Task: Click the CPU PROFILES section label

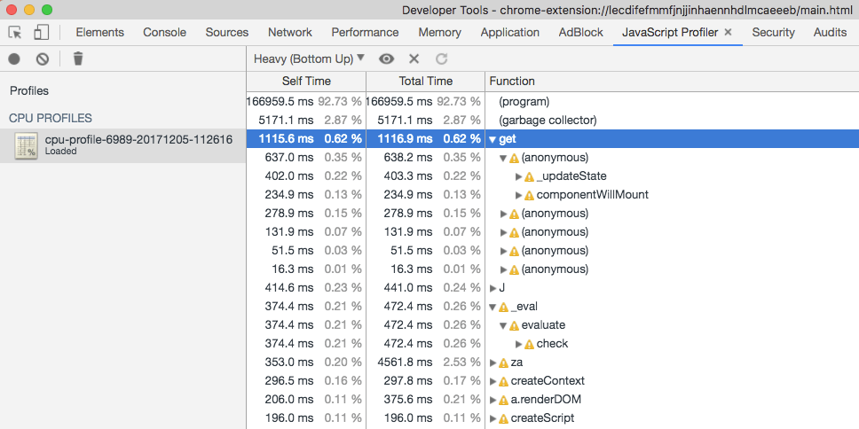Action: tap(51, 118)
